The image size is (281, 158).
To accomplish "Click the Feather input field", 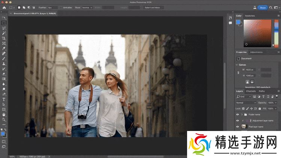I will pos(53,7).
